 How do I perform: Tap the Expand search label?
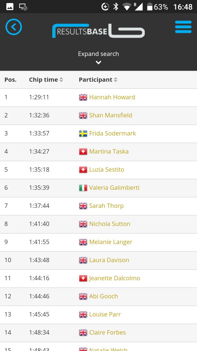click(99, 54)
